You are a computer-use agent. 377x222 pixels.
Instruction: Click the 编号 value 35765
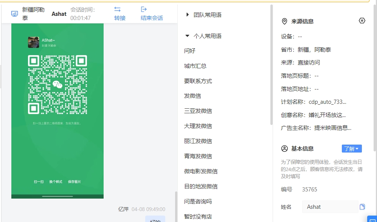click(x=310, y=190)
